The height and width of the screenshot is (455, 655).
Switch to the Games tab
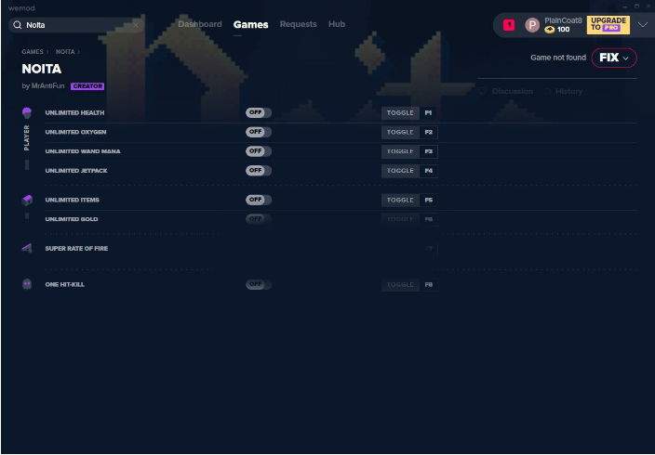(250, 24)
